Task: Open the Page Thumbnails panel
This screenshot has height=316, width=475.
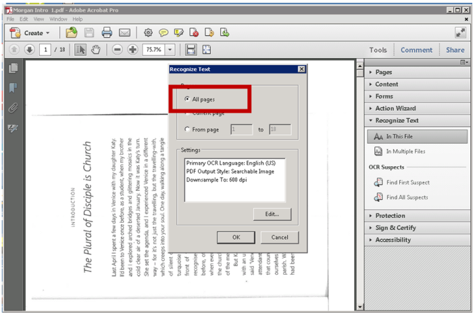Action: [13, 68]
